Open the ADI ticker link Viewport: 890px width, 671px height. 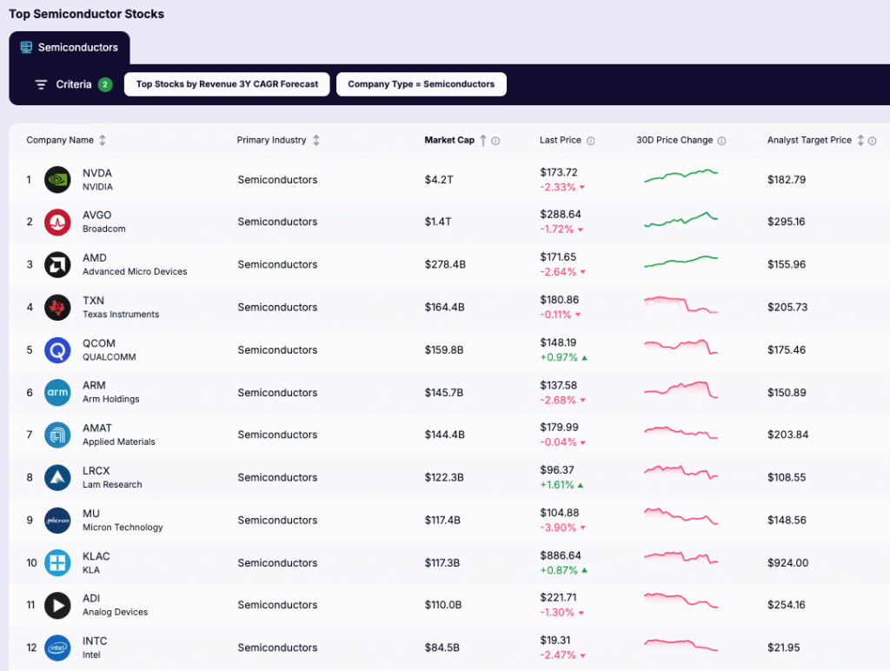(x=91, y=598)
